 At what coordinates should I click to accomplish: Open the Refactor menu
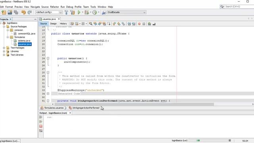[54, 7]
